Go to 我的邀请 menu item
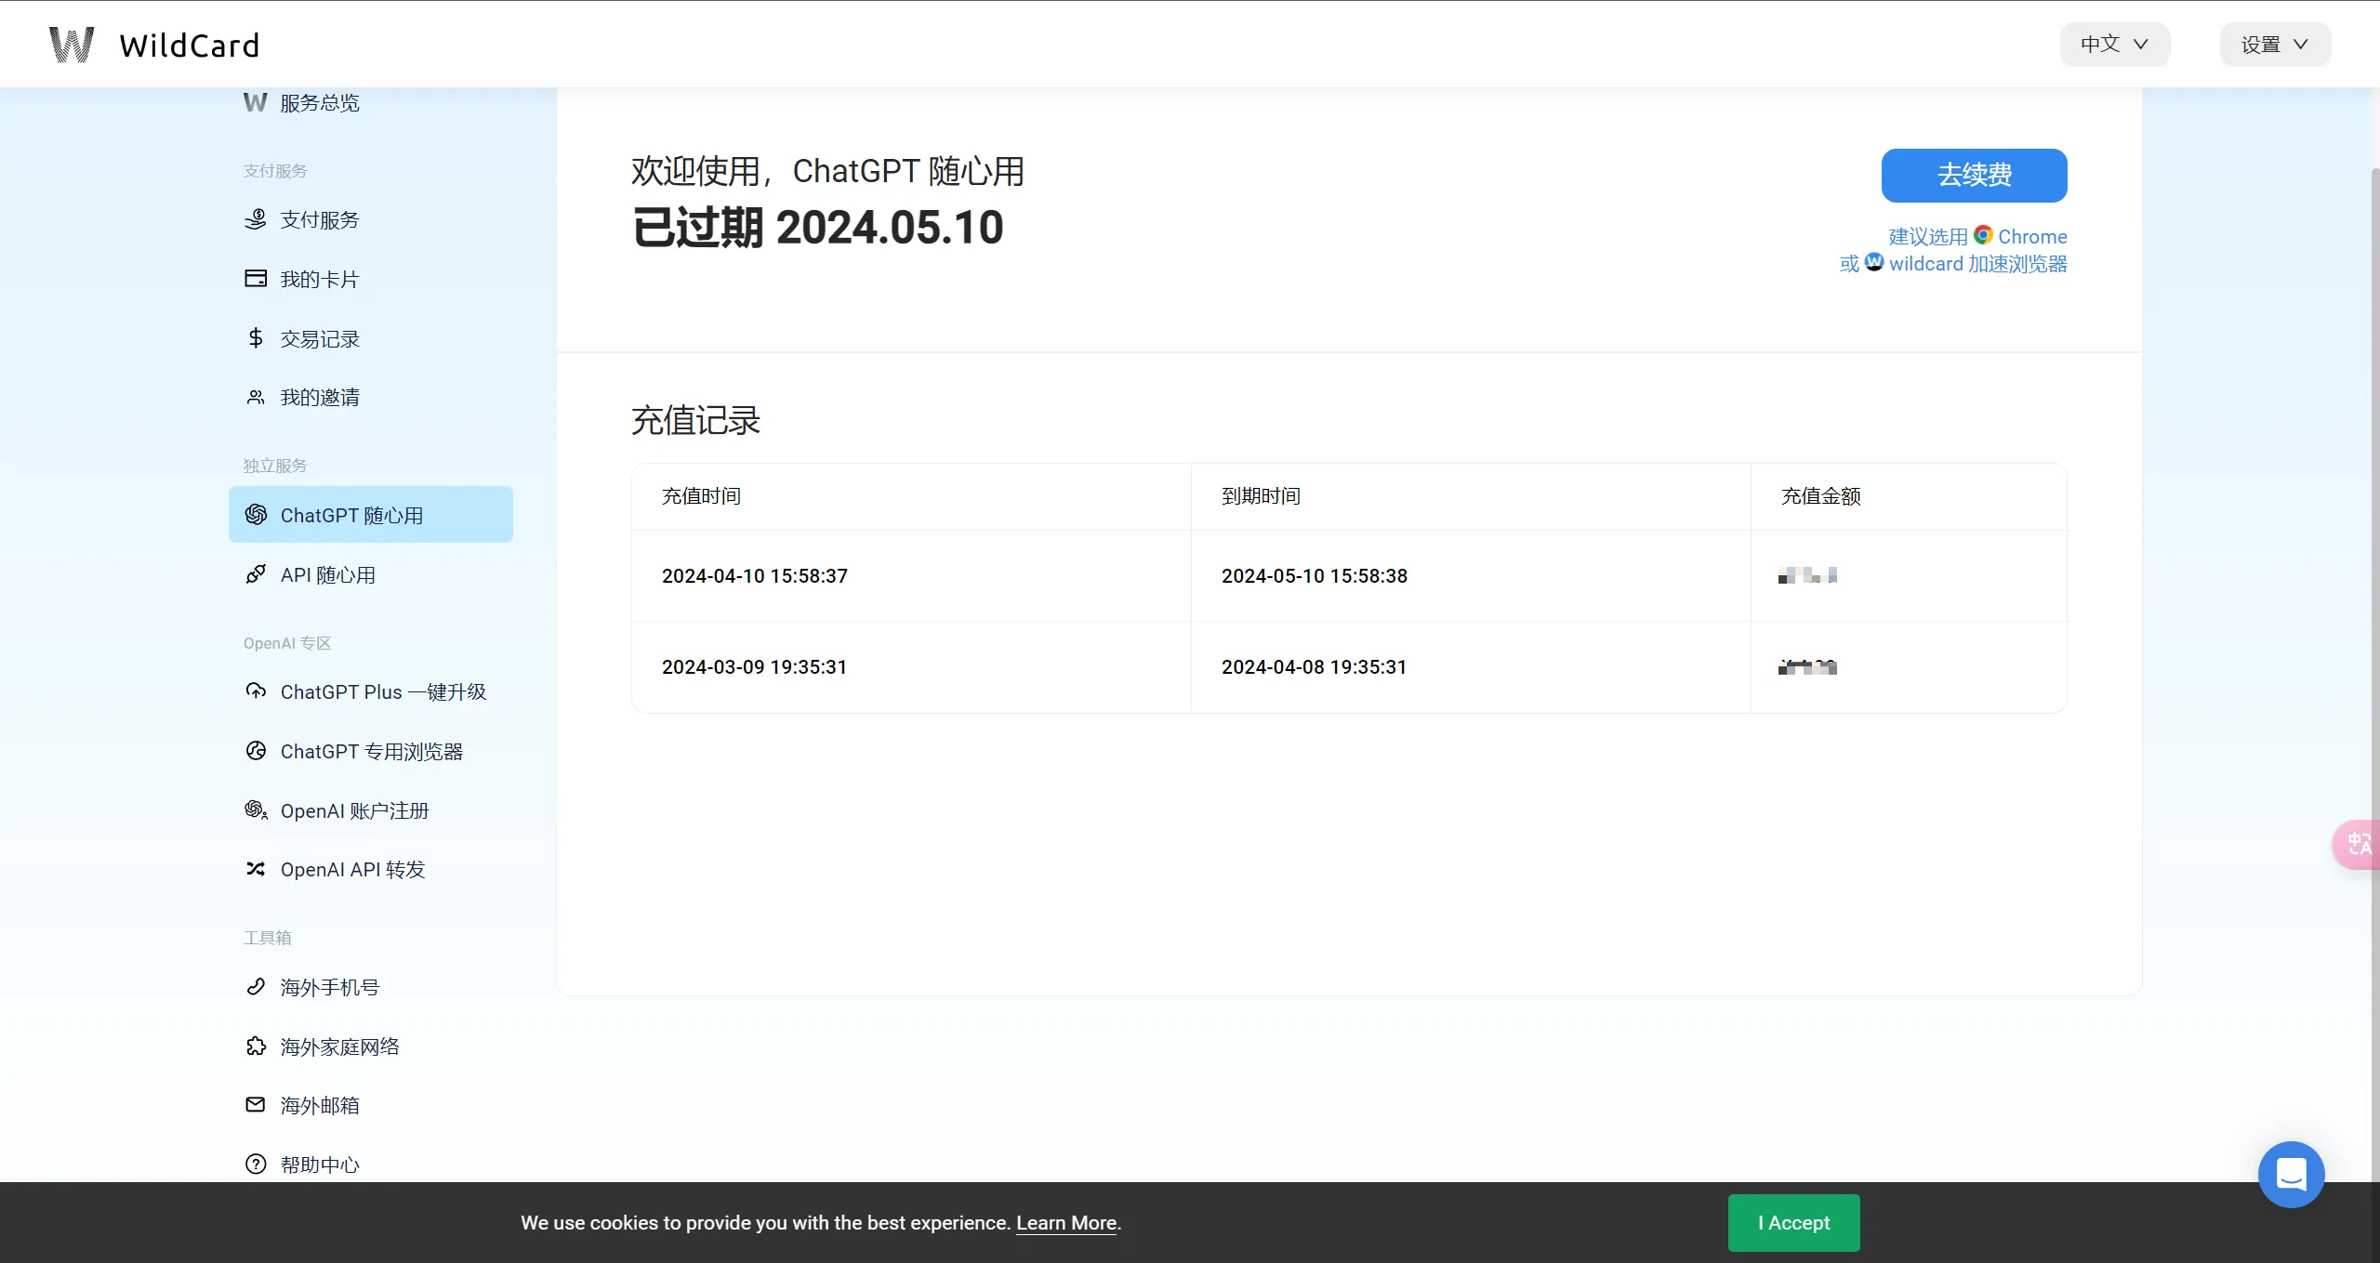 click(x=319, y=398)
